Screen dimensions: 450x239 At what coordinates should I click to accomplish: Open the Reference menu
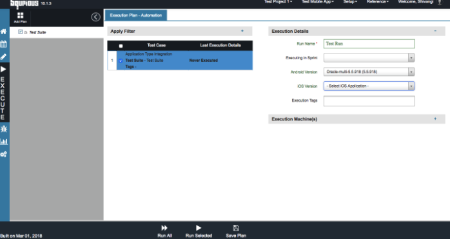point(377,2)
